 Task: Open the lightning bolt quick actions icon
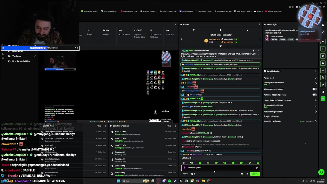pyautogui.click(x=323, y=49)
